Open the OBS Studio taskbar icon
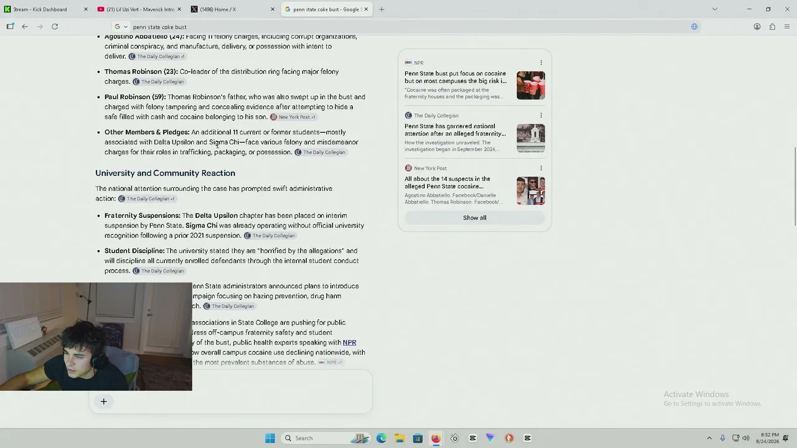Viewport: 797px width, 448px height. click(455, 438)
